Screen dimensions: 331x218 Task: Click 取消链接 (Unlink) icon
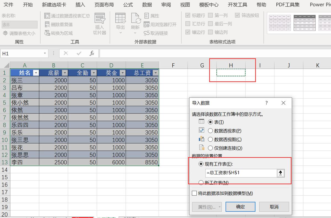[x=158, y=33]
